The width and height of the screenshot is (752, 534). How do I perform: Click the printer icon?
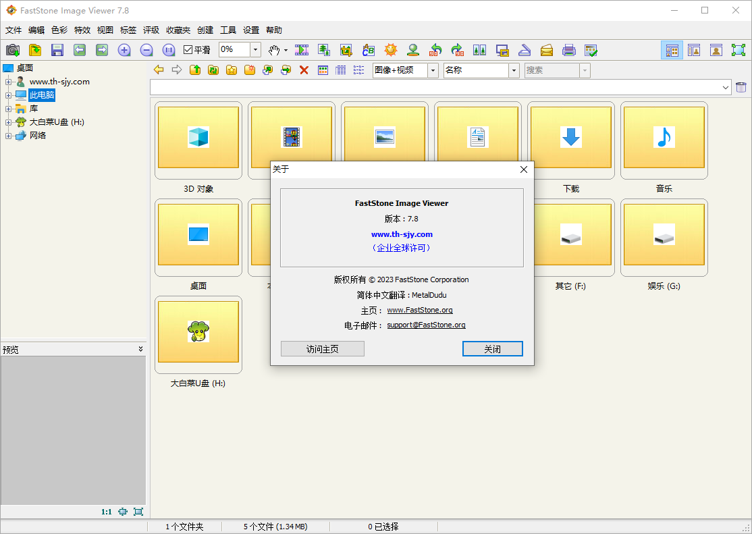[569, 50]
